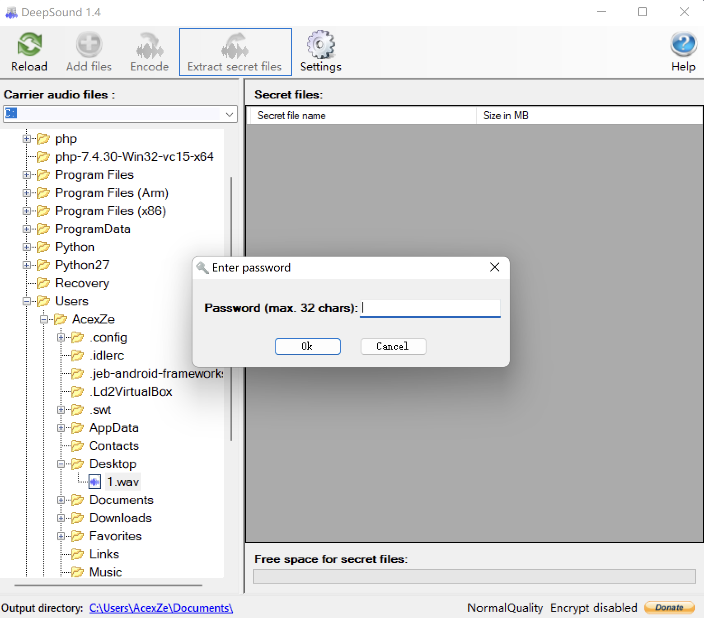Click the key icon in password dialog

(202, 268)
